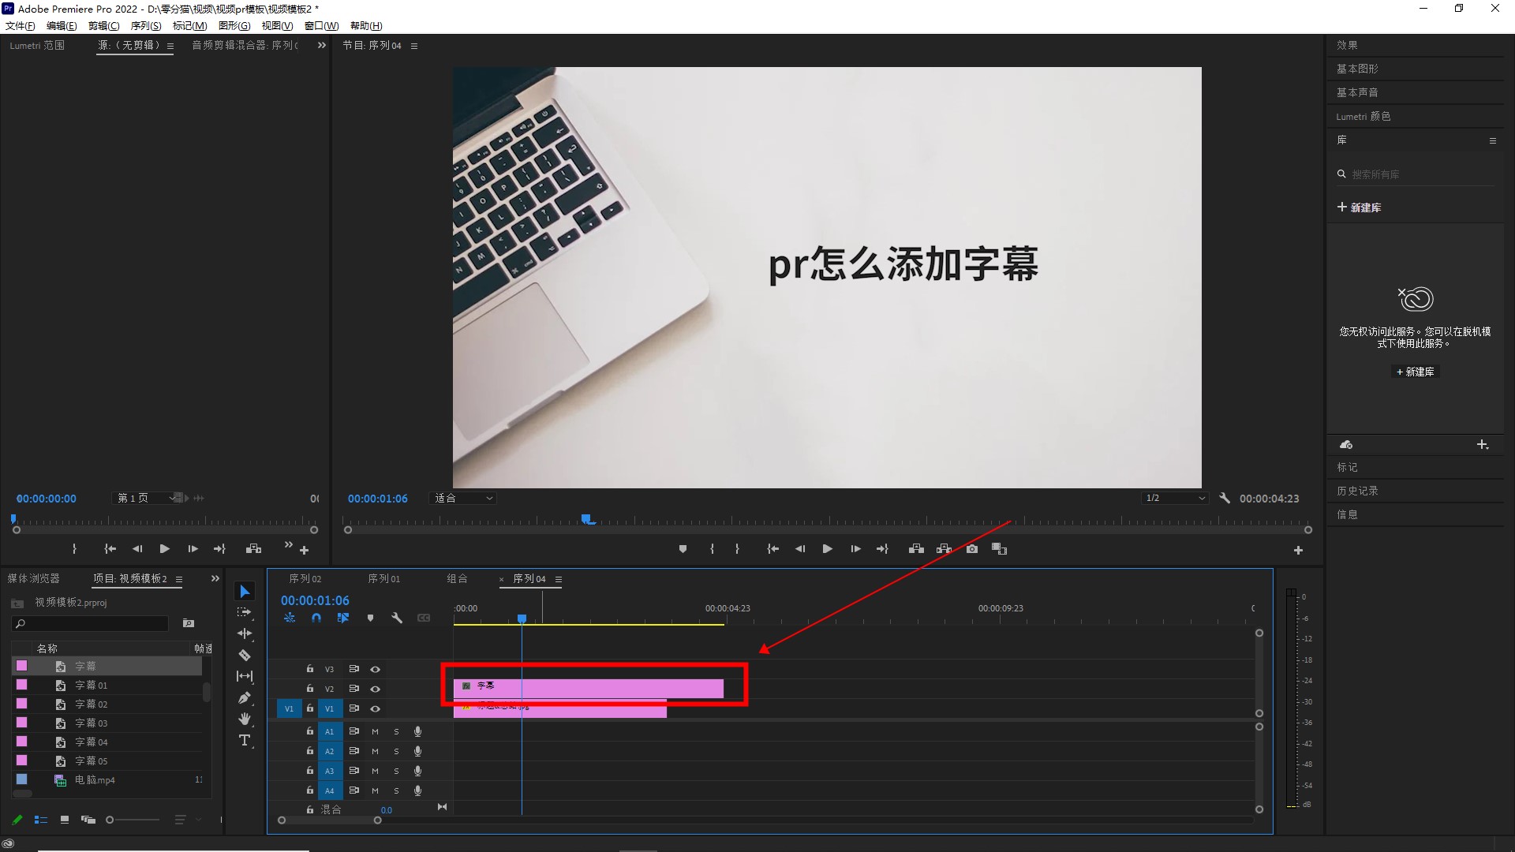Play the program monitor preview

(x=827, y=549)
